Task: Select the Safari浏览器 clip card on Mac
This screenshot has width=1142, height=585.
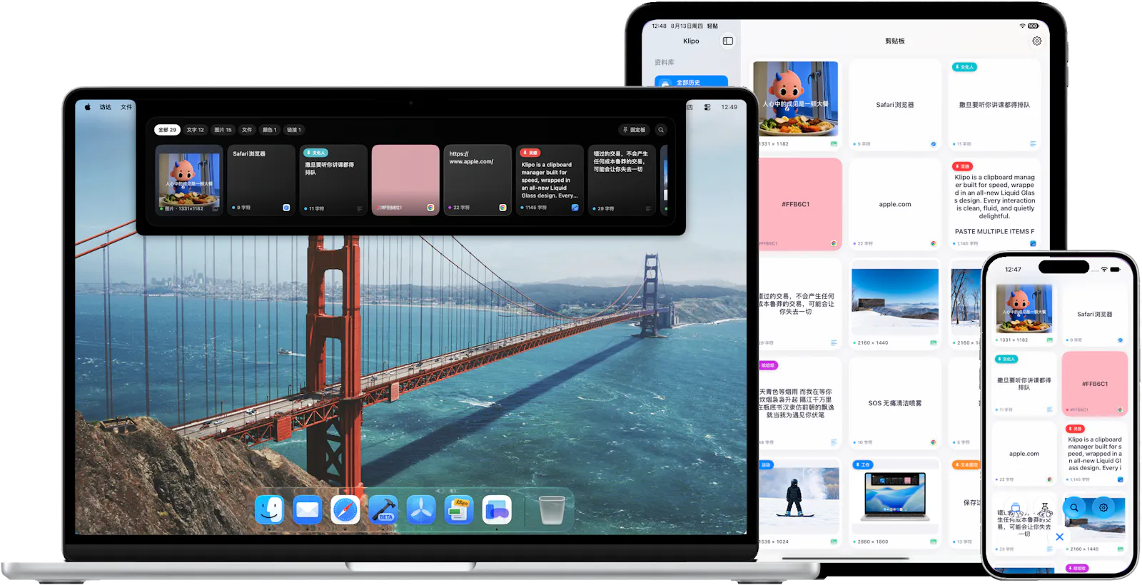Action: tap(261, 180)
